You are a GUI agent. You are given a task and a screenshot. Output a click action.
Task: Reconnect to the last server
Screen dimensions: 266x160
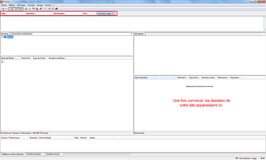[x=41, y=9]
